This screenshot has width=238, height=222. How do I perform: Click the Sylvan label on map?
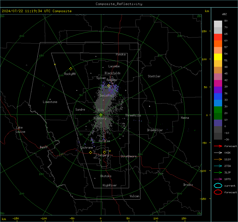pyautogui.click(x=101, y=78)
